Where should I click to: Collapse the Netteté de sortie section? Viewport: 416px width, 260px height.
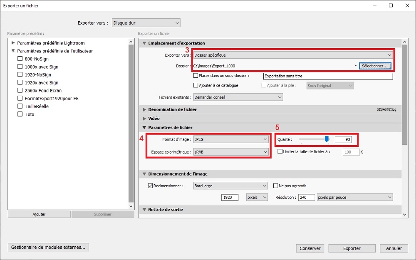pyautogui.click(x=144, y=210)
